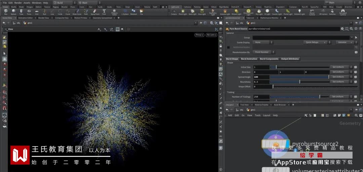
Task: Add a Sky Light from the shelf
Action: 259,12
